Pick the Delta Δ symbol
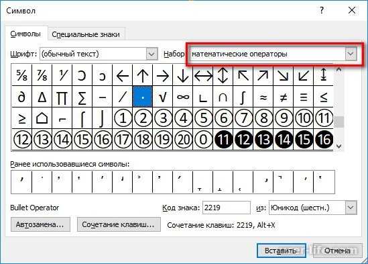This screenshot has height=264, width=368. tap(42, 97)
